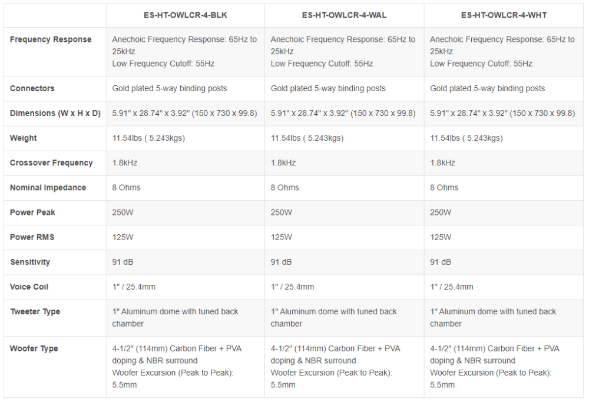Select the Tweeter Type row label
The width and height of the screenshot is (589, 402).
pos(35,311)
